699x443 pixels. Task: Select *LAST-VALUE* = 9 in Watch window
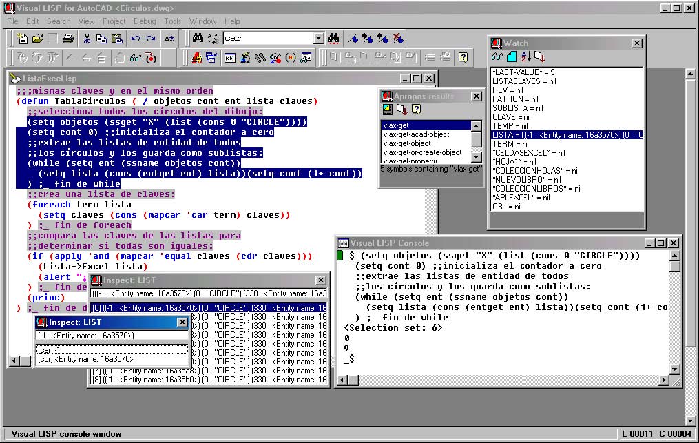[567, 72]
